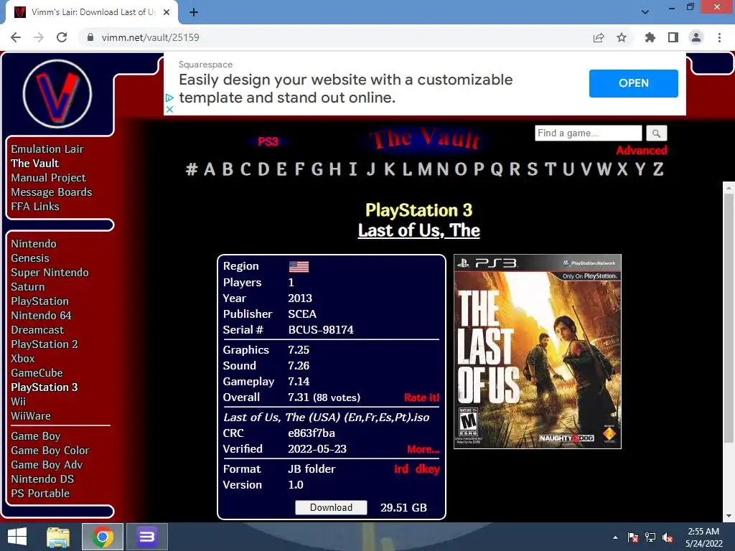
Task: Show hidden system tray icons
Action: coord(615,537)
